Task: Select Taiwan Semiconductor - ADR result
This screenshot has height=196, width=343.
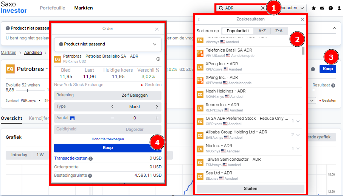Action: (249, 162)
